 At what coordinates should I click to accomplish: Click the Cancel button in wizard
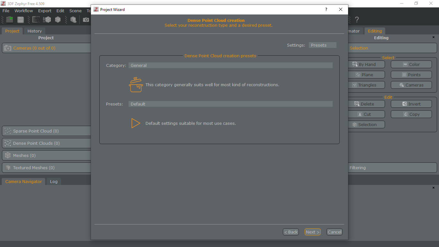335,232
